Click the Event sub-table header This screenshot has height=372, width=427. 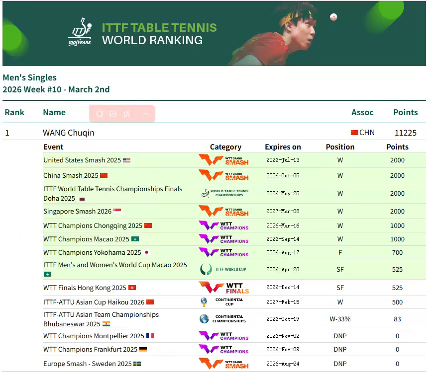(53, 147)
